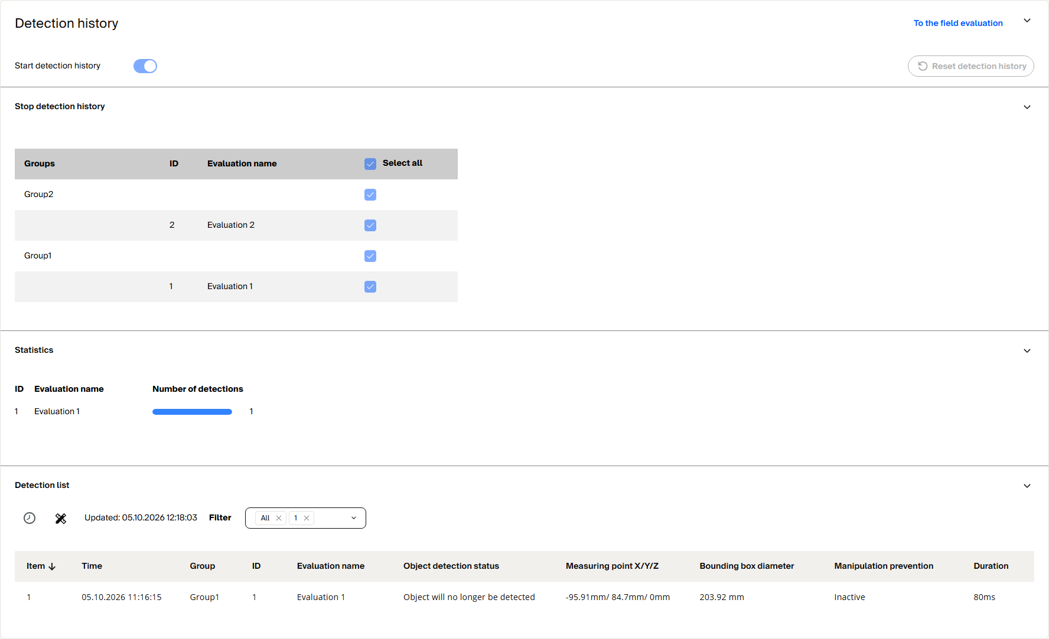
Task: Select Group2 row in groups table
Action: 236,195
